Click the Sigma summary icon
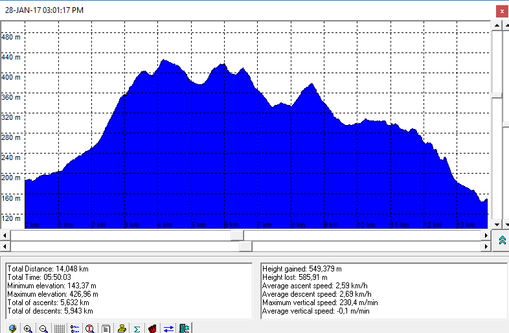Screen dimensions: 509x333 click(137, 328)
